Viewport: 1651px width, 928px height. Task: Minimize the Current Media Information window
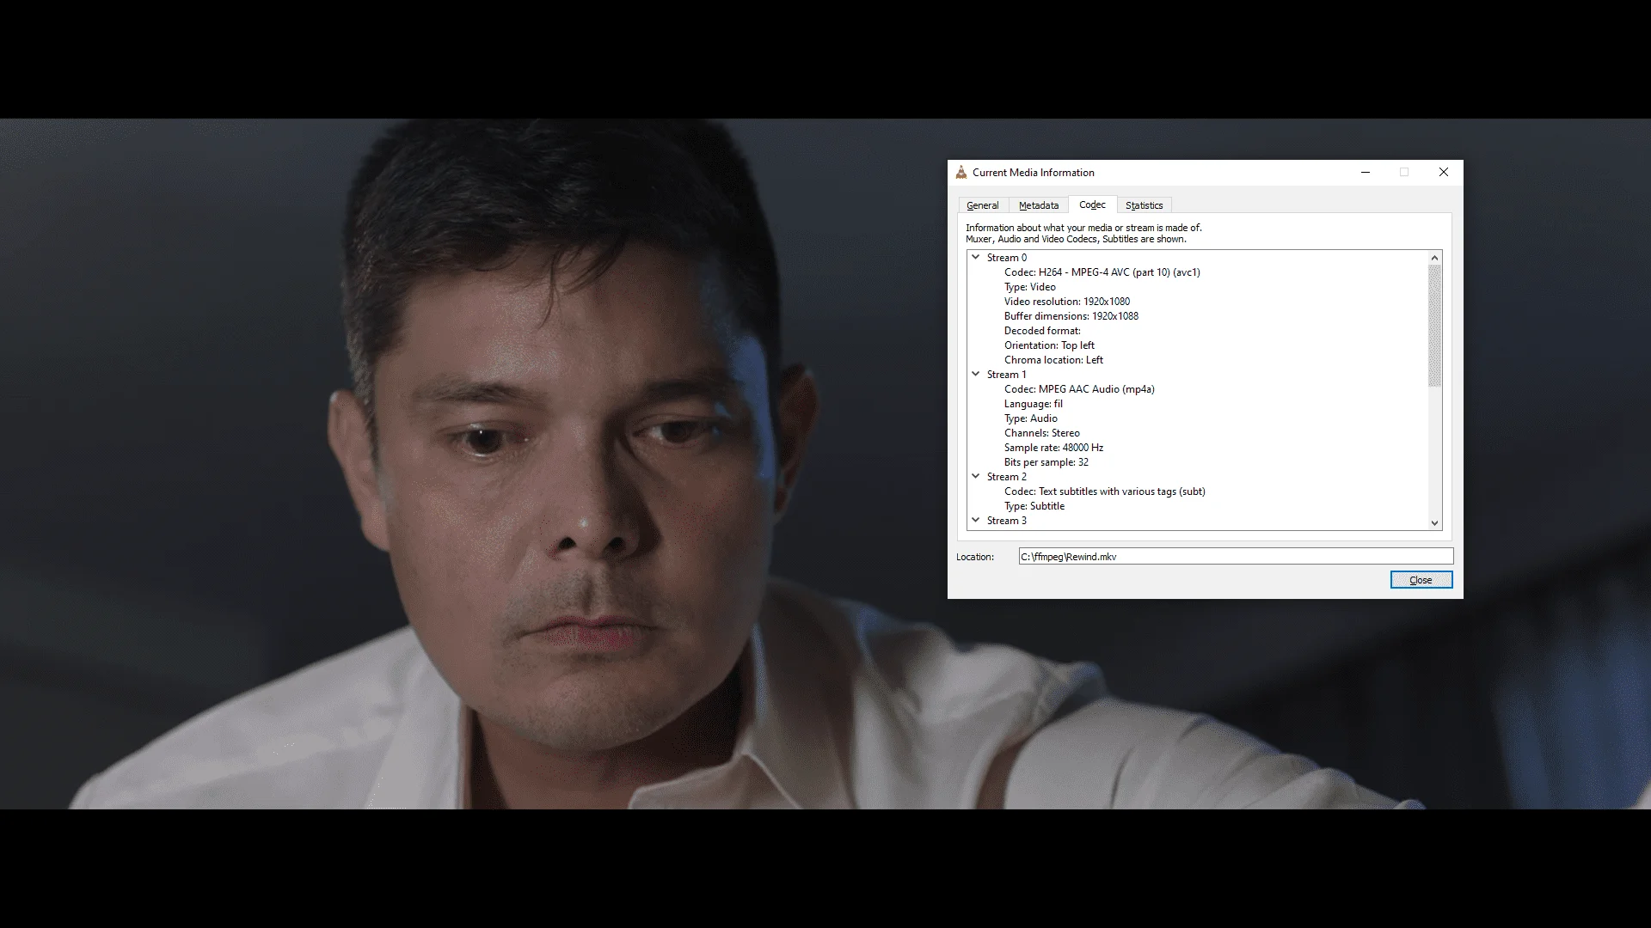pos(1366,173)
